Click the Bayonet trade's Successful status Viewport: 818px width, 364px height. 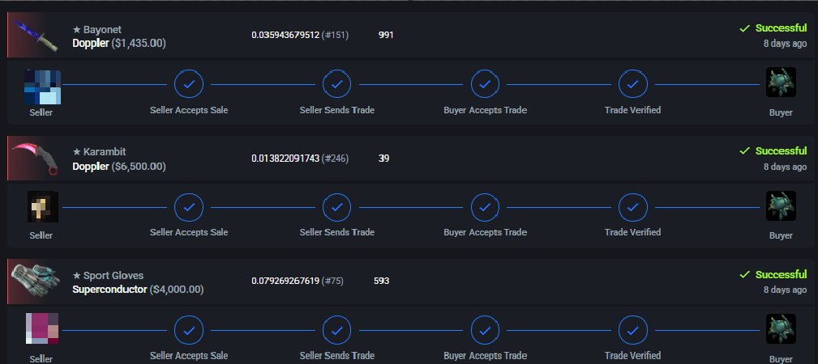coord(773,28)
